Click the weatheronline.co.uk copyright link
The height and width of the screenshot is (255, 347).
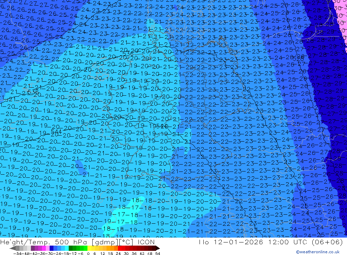318,252
